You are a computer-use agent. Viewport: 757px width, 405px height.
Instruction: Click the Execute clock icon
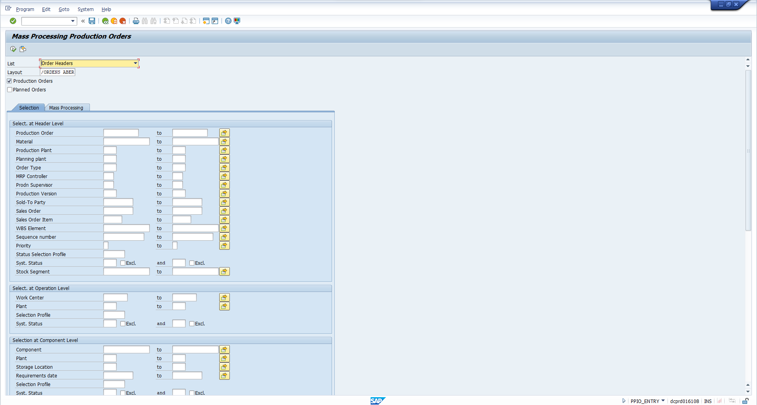coord(13,49)
